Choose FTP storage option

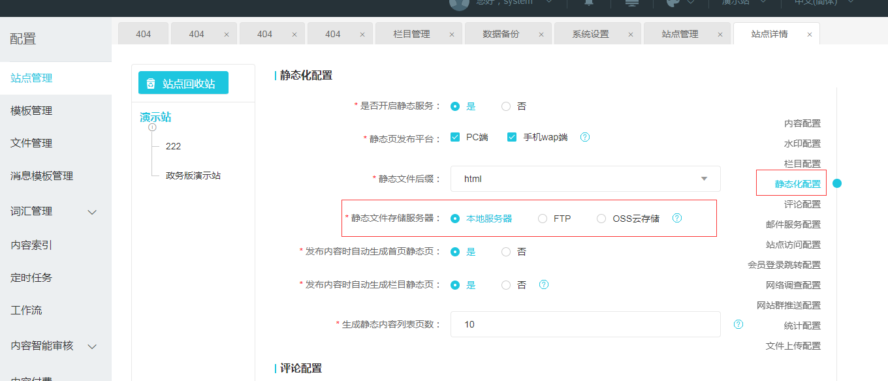543,219
